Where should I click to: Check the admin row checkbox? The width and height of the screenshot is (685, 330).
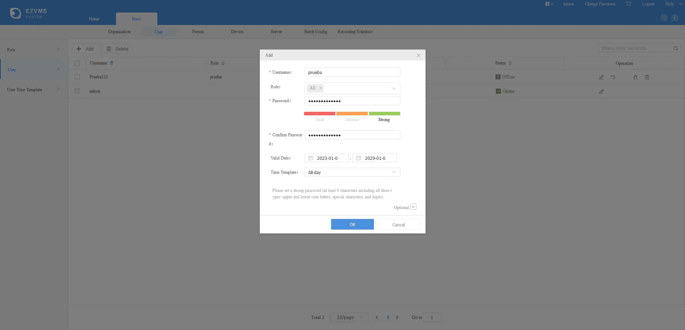pos(77,91)
